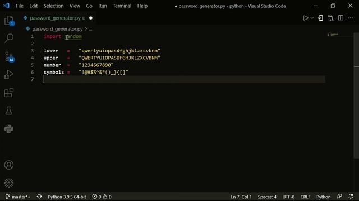Click the feedback icon in status bar
Viewport: 359px width, 201px height.
coord(339,197)
